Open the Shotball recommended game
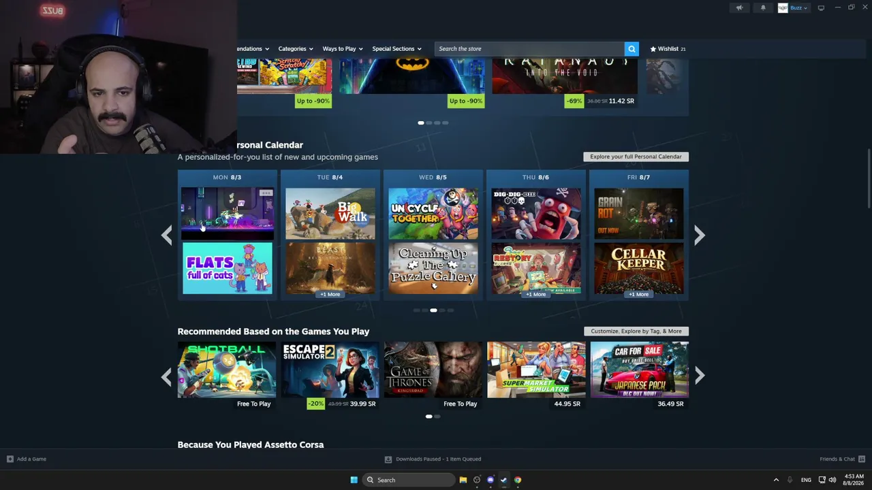The image size is (872, 490). point(227,370)
